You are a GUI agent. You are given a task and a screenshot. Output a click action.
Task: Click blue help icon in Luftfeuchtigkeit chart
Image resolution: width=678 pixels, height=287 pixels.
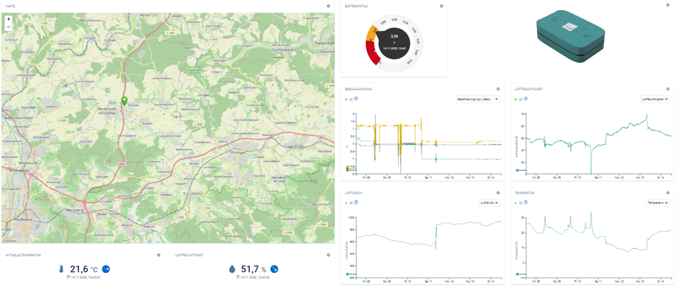[525, 99]
